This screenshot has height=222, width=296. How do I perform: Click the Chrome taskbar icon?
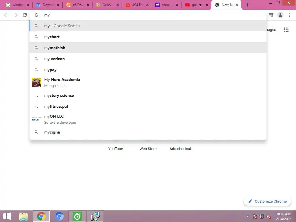(41, 216)
